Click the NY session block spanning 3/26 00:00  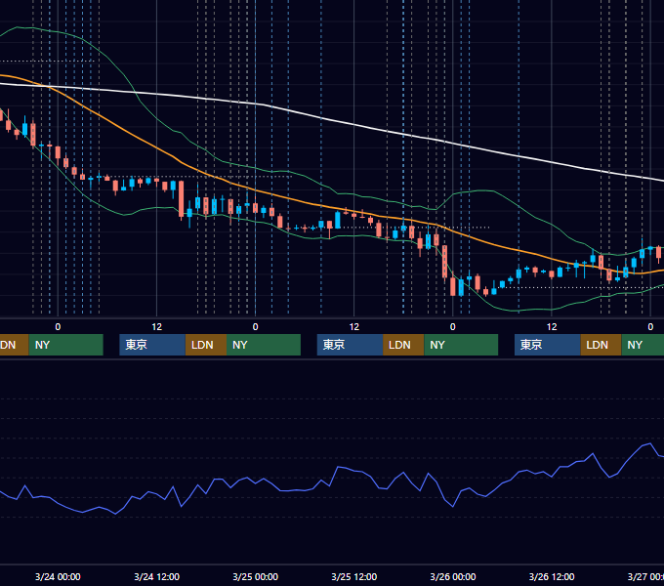461,345
